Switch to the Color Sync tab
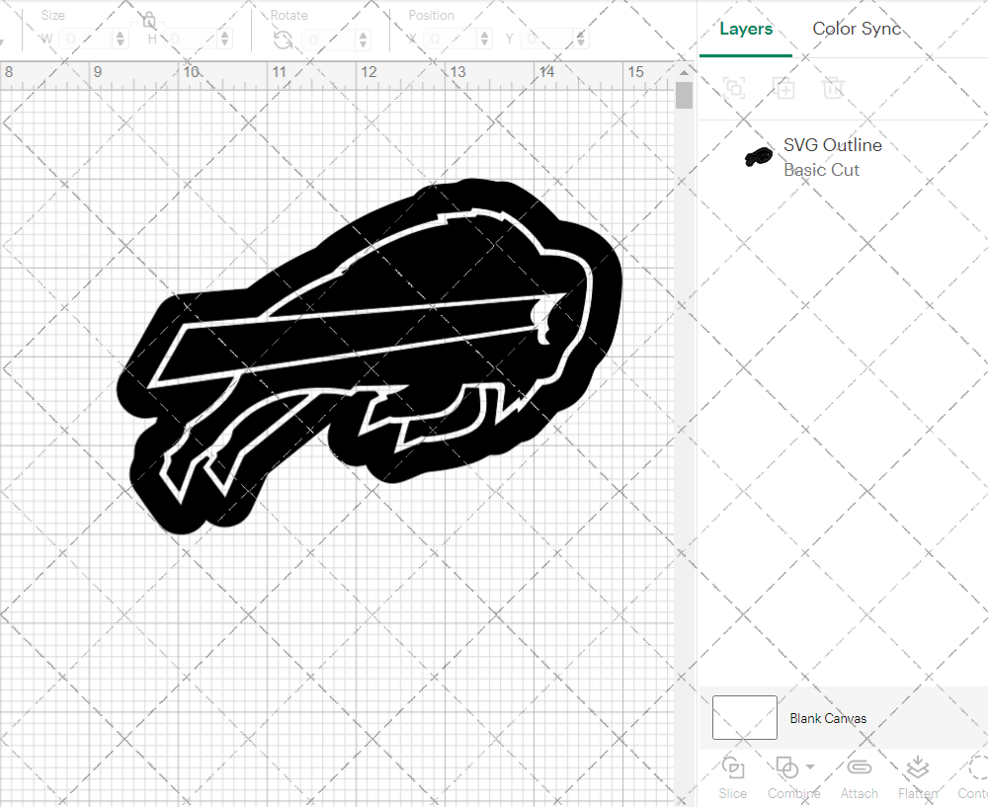Viewport: 988px width, 807px height. [857, 29]
